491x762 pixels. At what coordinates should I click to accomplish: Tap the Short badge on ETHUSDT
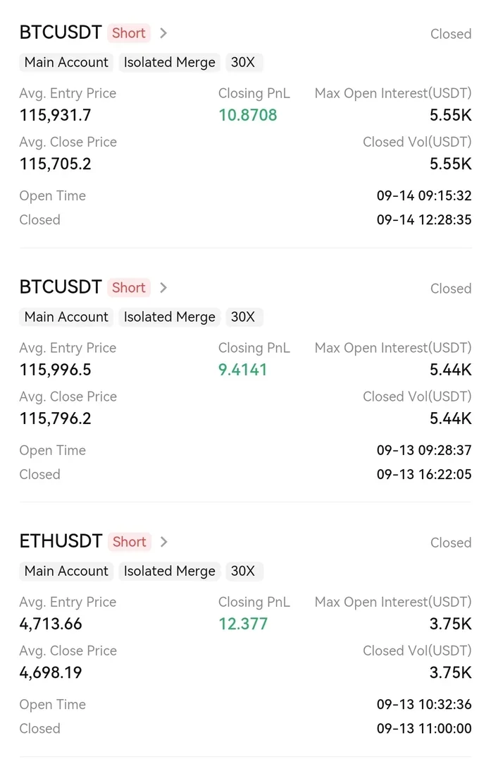click(x=129, y=542)
